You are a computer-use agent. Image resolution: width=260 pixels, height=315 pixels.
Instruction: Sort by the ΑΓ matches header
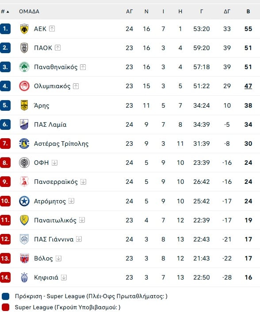129,12
